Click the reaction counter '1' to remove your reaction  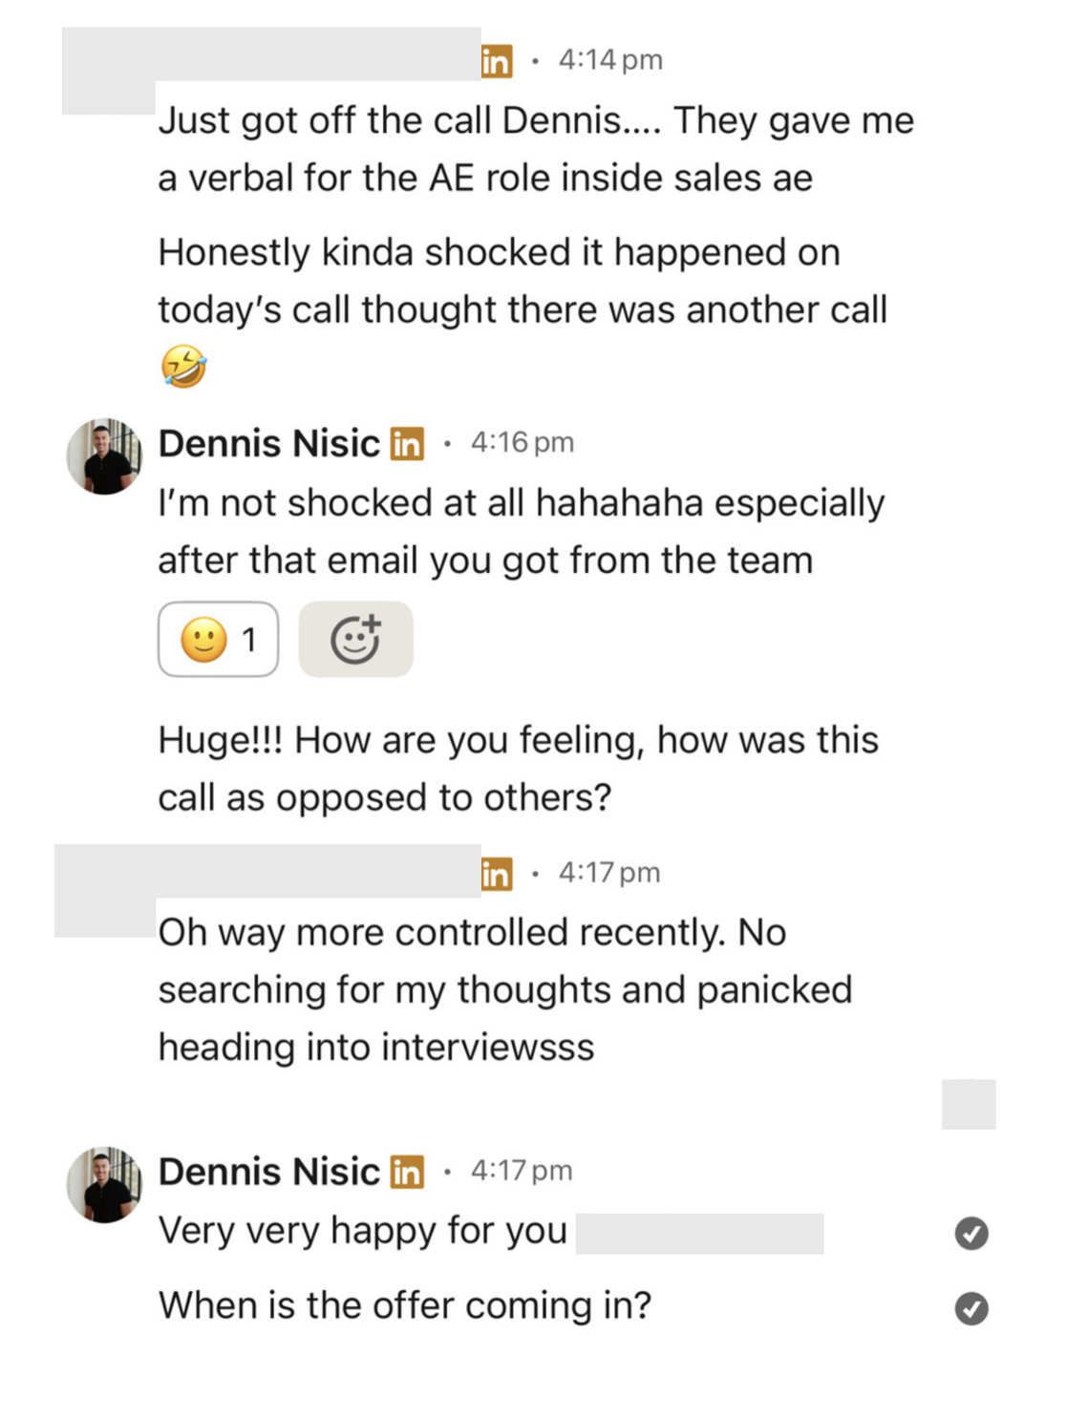coord(248,640)
